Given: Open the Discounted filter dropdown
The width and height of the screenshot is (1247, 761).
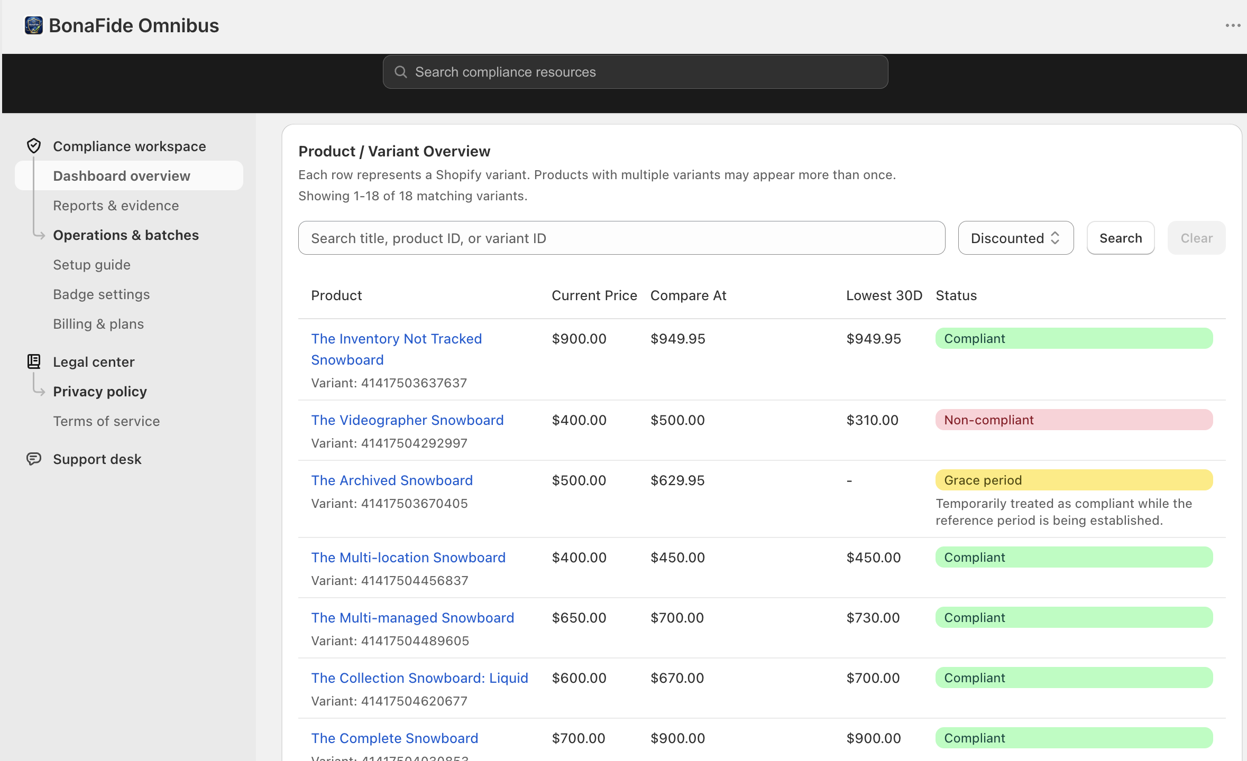Looking at the screenshot, I should pyautogui.click(x=1015, y=238).
